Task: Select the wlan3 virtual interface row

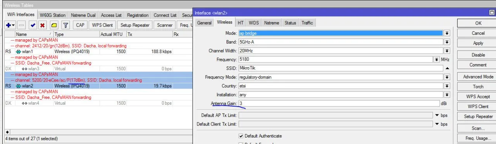Action: coord(98,69)
